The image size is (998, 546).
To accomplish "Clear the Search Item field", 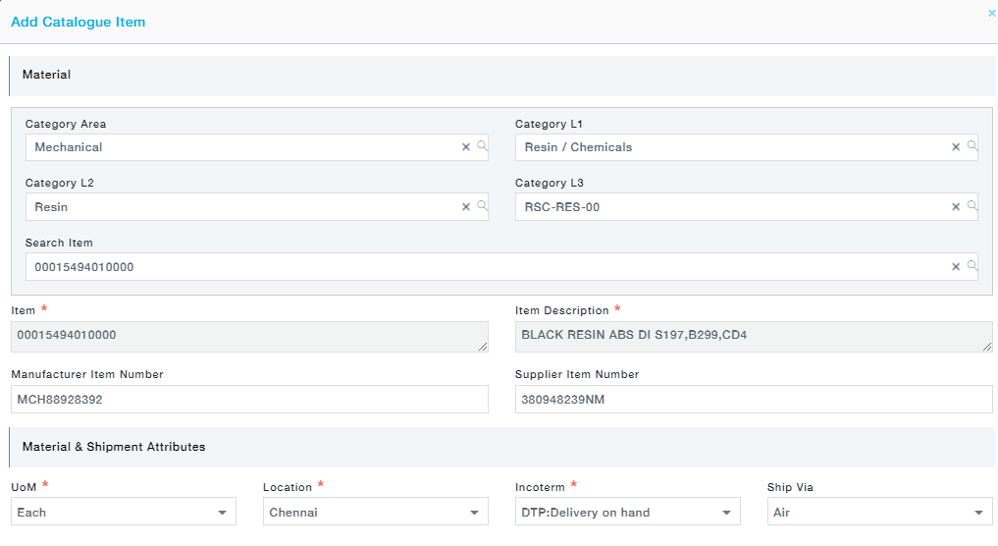I will (x=956, y=267).
